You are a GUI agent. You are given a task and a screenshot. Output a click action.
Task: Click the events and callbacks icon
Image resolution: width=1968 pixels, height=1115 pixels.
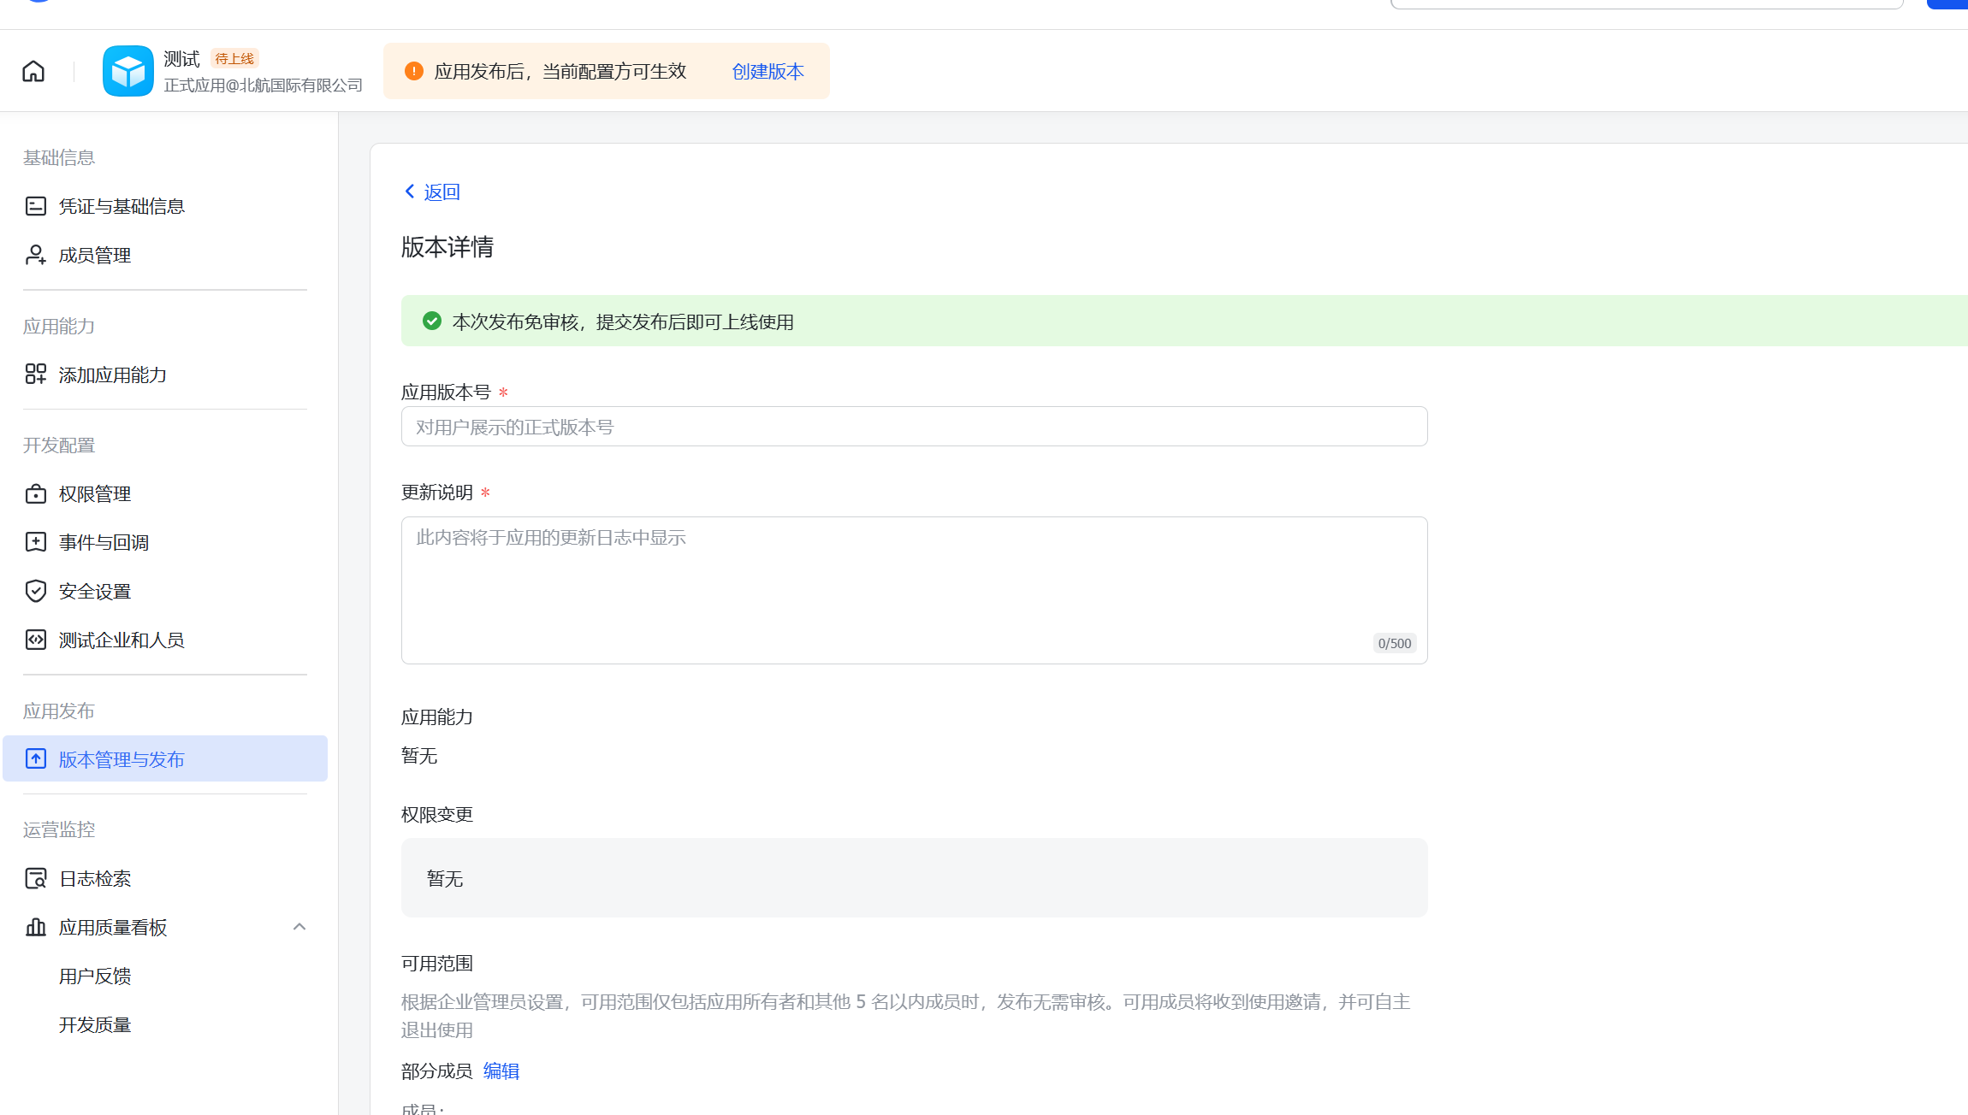pyautogui.click(x=35, y=542)
